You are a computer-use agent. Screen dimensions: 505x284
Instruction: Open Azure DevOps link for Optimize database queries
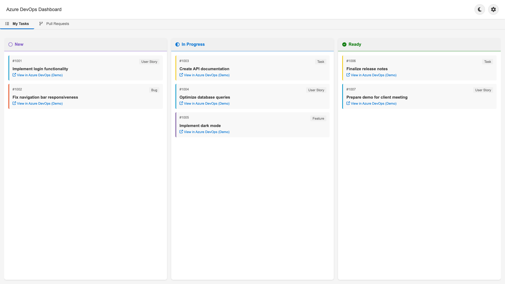tap(204, 104)
